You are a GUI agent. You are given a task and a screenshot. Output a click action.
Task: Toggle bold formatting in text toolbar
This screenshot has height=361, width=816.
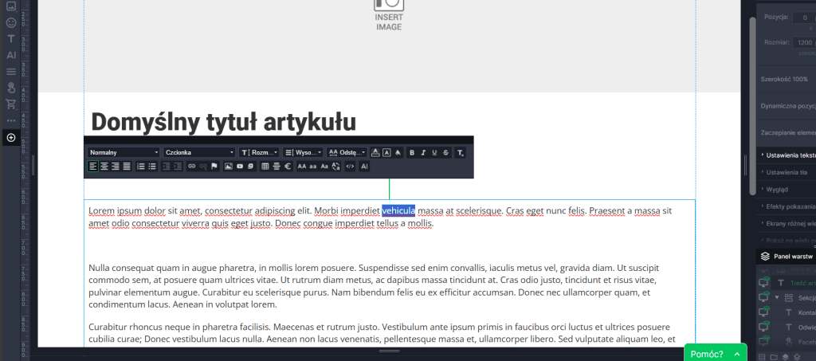point(412,152)
